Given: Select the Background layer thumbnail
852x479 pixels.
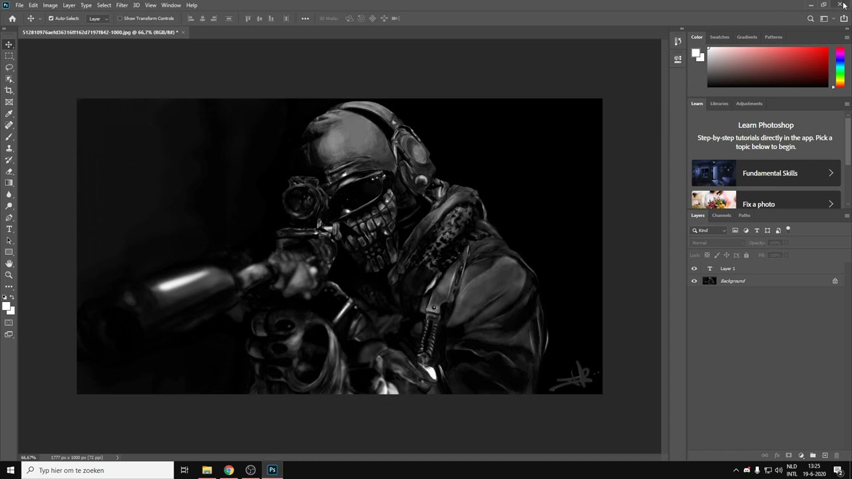Looking at the screenshot, I should (x=710, y=281).
